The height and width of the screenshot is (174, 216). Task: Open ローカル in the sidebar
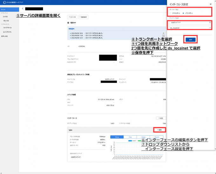[5, 17]
